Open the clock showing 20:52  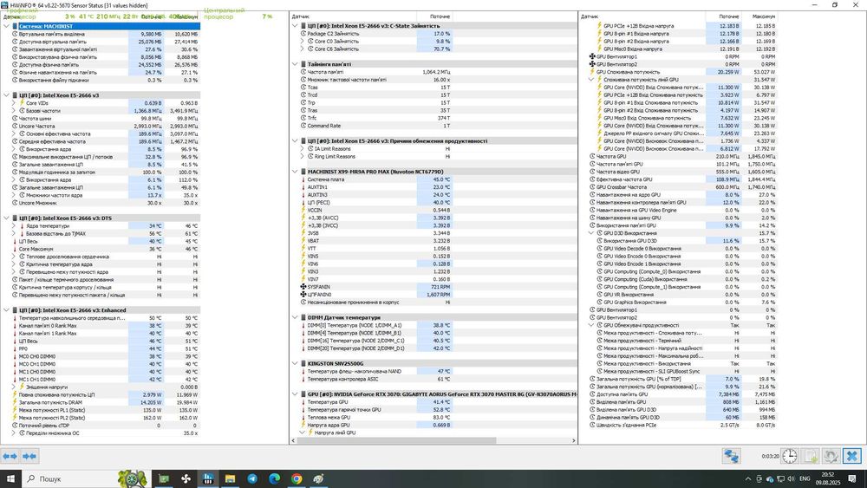tap(828, 478)
